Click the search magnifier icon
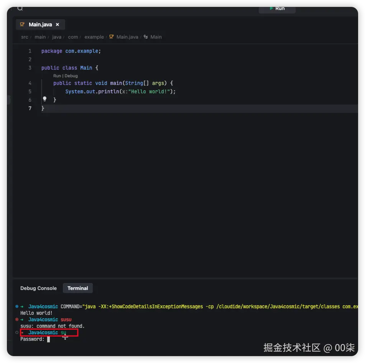This screenshot has width=365, height=363. pyautogui.click(x=20, y=8)
